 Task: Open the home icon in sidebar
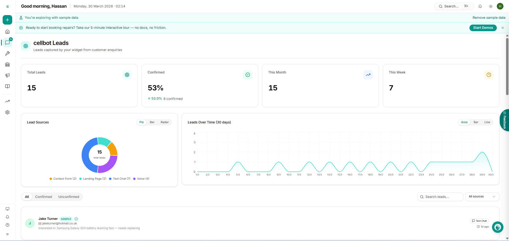7,32
